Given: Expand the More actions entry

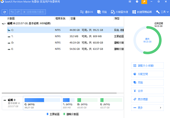Looking at the screenshot, I should (147, 108).
